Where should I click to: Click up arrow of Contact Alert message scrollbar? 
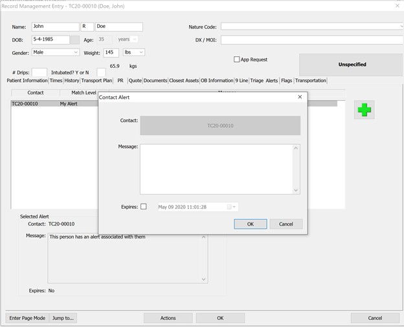[x=296, y=148]
